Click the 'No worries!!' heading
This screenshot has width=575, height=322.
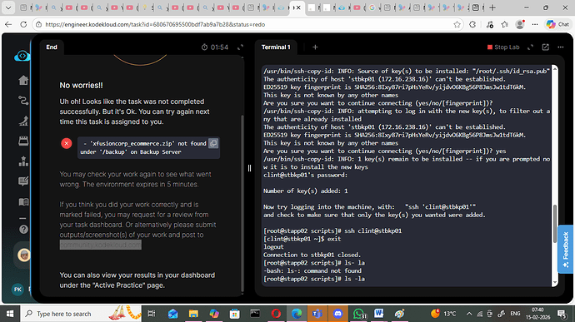(81, 86)
